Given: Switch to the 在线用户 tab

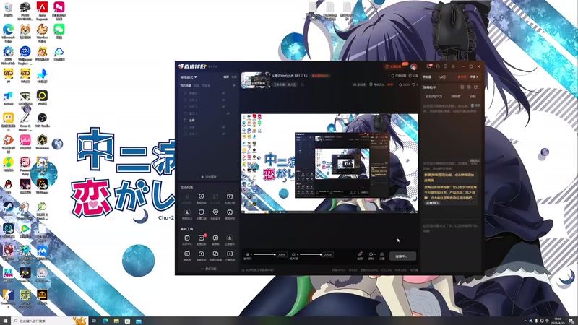Looking at the screenshot, I should (x=434, y=97).
